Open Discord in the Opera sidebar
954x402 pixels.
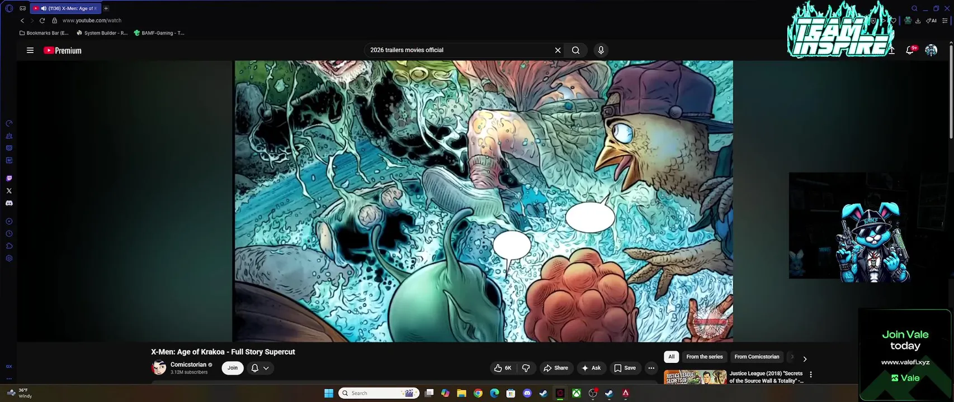tap(9, 203)
